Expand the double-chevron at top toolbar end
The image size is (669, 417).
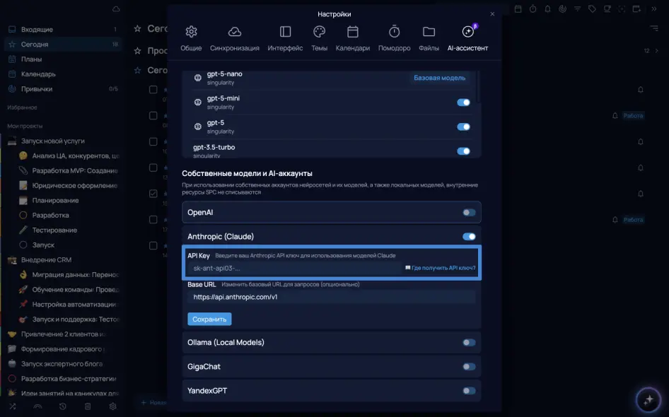click(655, 9)
